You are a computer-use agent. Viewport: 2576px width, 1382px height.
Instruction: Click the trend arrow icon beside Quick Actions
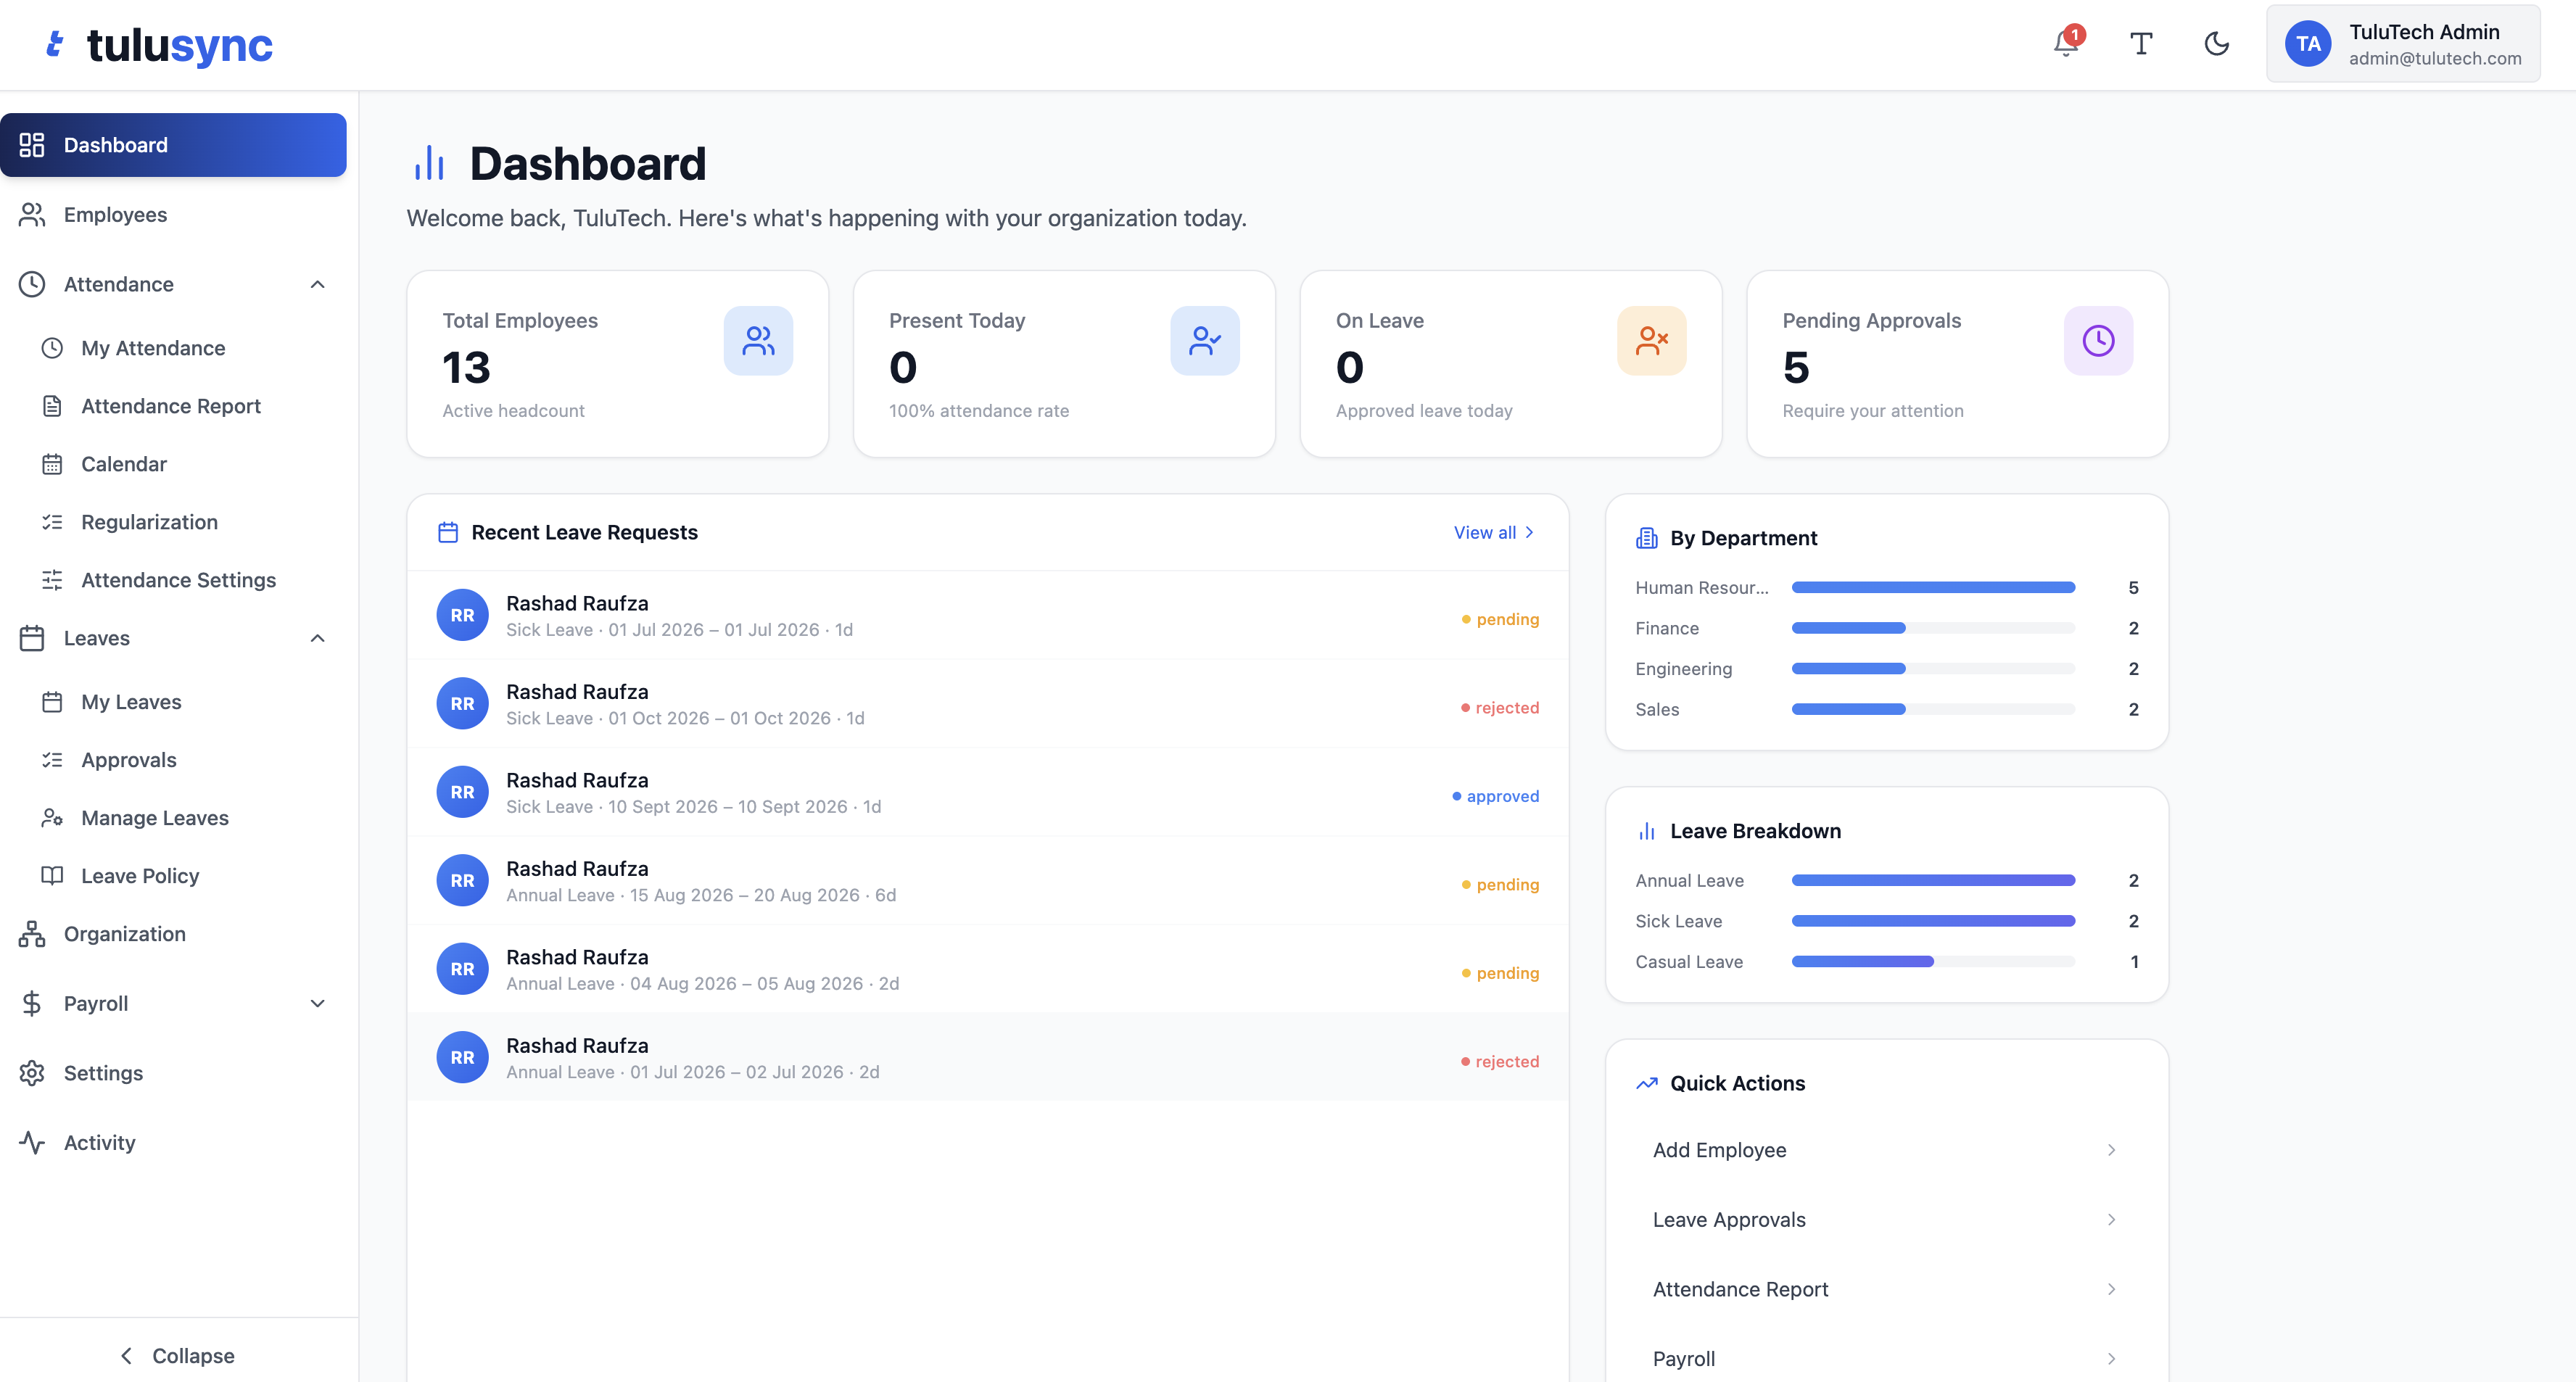tap(1646, 1083)
